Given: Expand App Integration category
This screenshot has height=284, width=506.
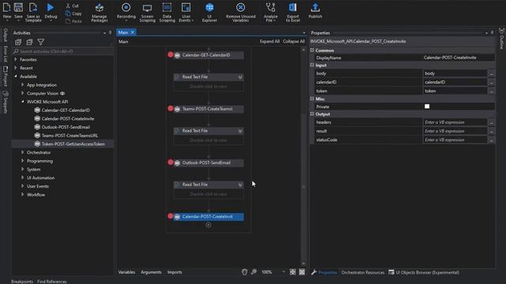Looking at the screenshot, I should pyautogui.click(x=22, y=84).
